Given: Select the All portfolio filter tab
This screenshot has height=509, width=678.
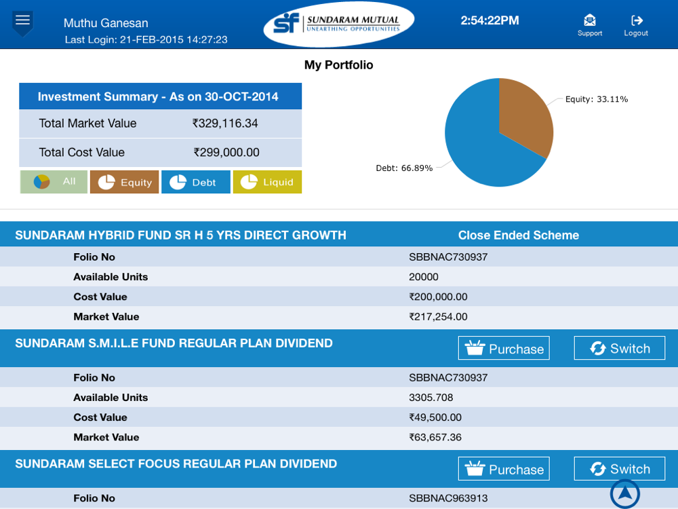Looking at the screenshot, I should pos(54,182).
